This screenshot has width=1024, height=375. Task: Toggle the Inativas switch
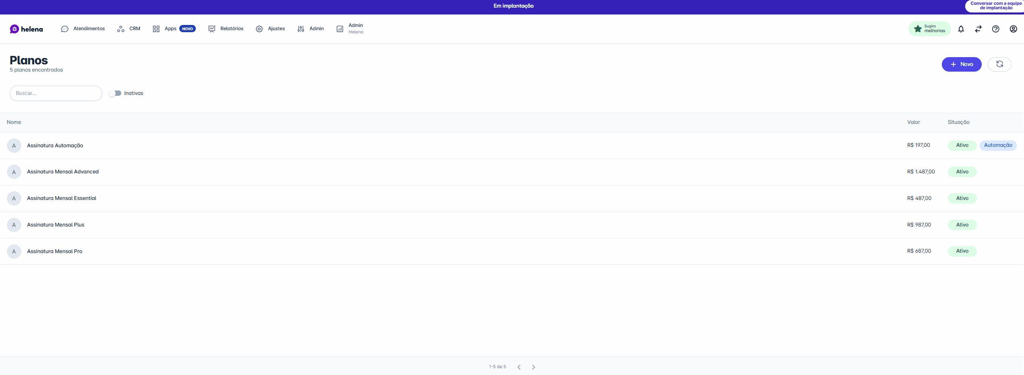(x=115, y=93)
